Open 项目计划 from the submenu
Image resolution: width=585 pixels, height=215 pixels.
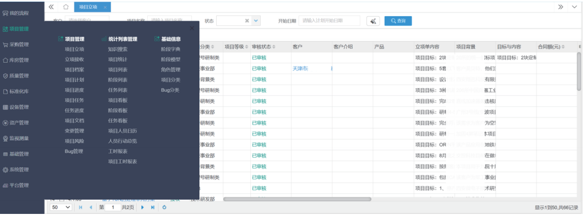74,80
